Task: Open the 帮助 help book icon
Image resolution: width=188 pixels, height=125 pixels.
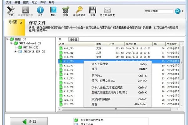Action: (x=53, y=10)
